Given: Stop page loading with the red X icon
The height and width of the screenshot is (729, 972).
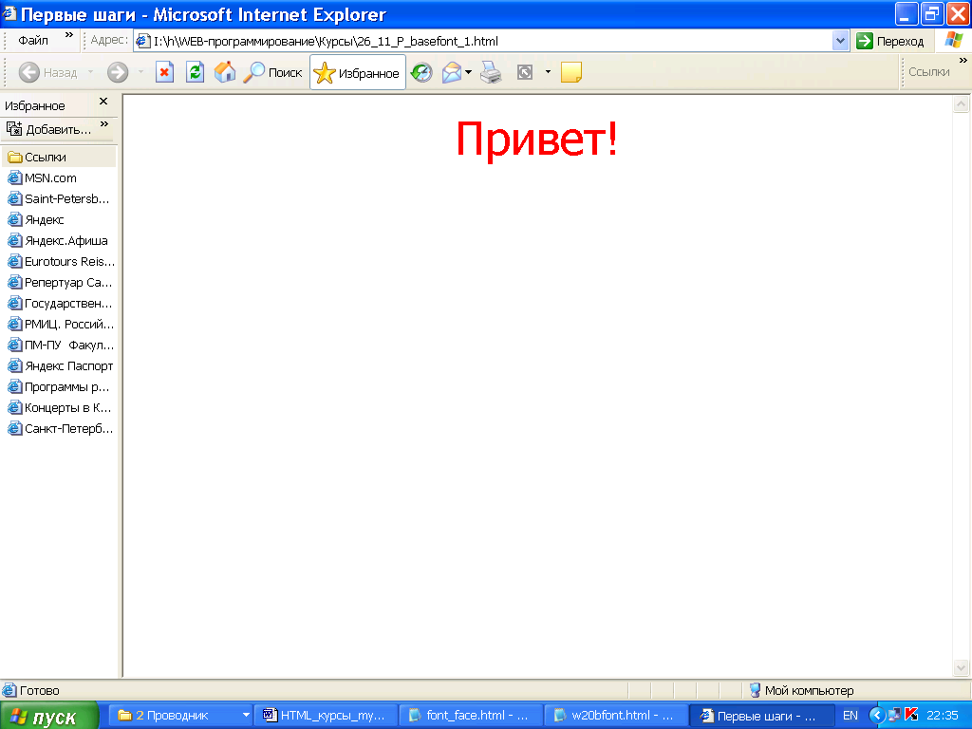Looking at the screenshot, I should (164, 72).
